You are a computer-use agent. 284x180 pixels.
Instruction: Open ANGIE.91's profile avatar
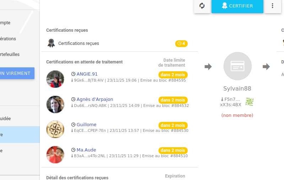coord(55,79)
